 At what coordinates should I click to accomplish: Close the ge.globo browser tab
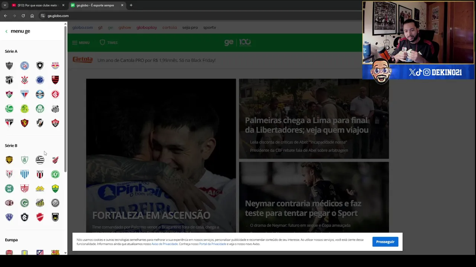tap(122, 5)
